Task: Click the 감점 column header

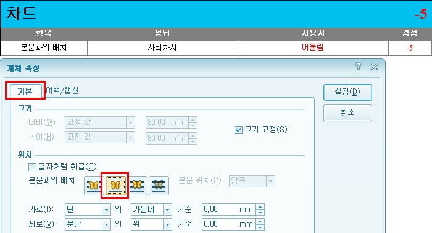Action: (x=410, y=33)
